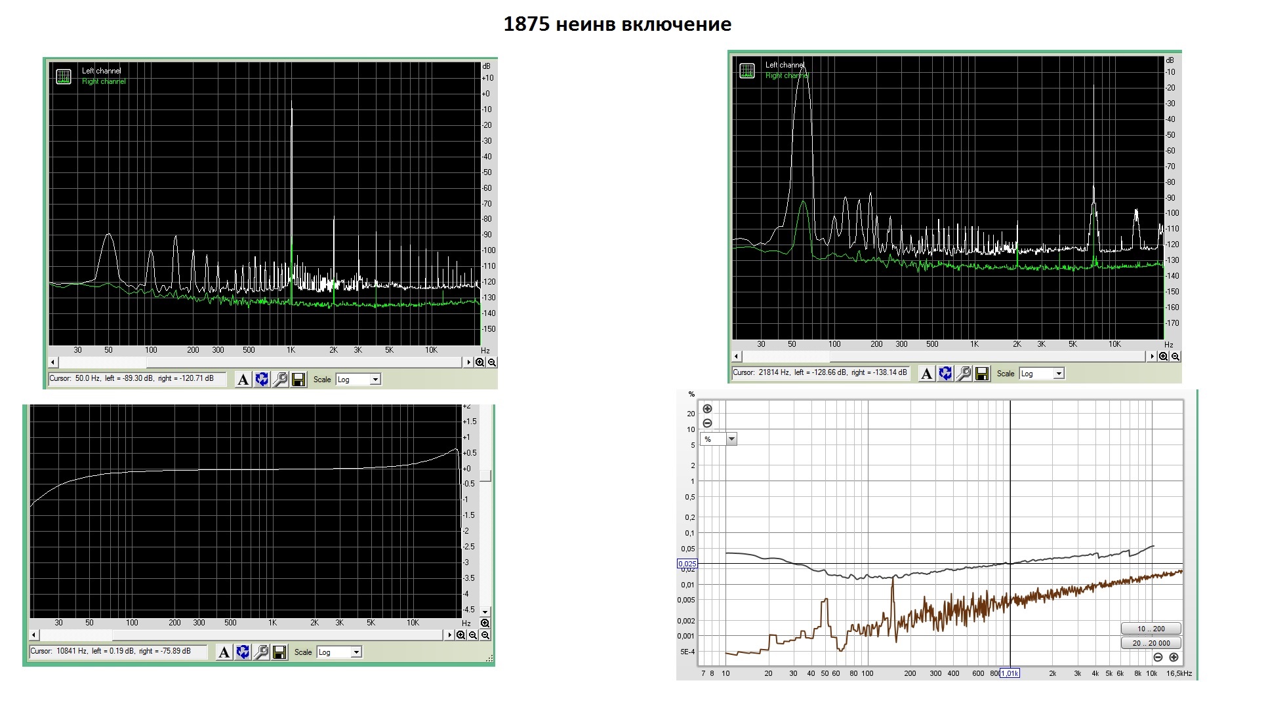Click the blue refresh icon in bottom-left frequency response panel
Screen dimensions: 1266x708
point(243,652)
